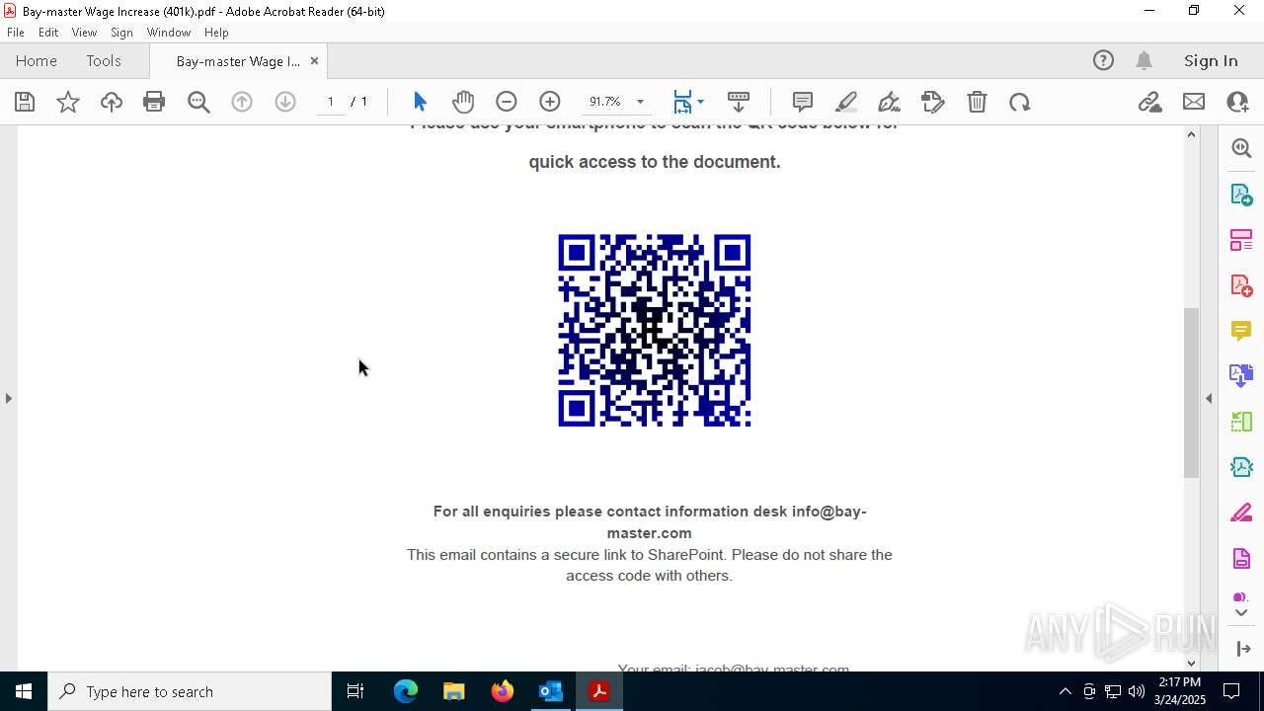Delete page with trash icon
The width and height of the screenshot is (1264, 711).
tap(977, 102)
